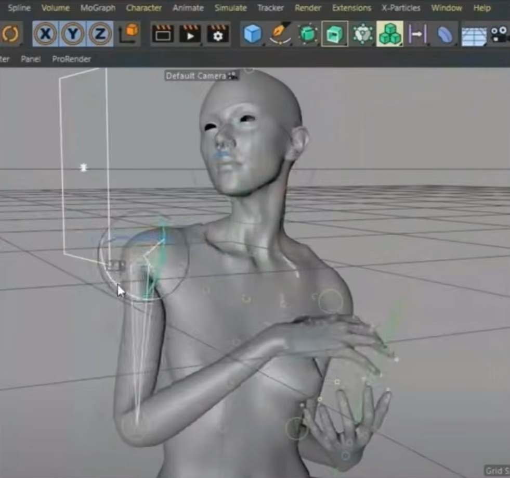Open the Volume Builder tools
The height and width of the screenshot is (478, 510).
tap(390, 33)
